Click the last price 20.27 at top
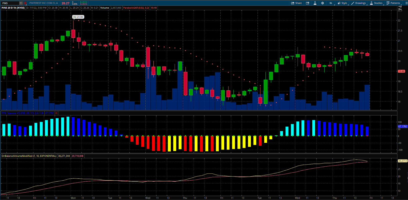408x200 pixels. (x=66, y=3)
